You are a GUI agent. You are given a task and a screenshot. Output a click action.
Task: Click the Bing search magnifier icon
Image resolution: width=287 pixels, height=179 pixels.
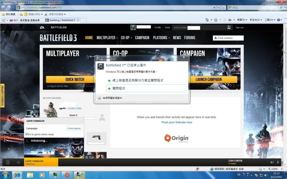281,8
